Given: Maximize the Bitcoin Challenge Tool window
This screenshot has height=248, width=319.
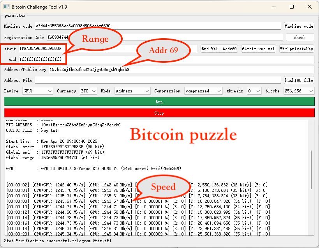Looking at the screenshot, I should [292, 7].
